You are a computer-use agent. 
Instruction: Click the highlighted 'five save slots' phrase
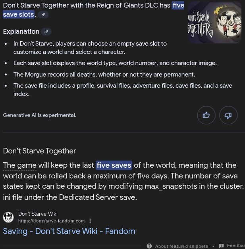click(x=93, y=10)
